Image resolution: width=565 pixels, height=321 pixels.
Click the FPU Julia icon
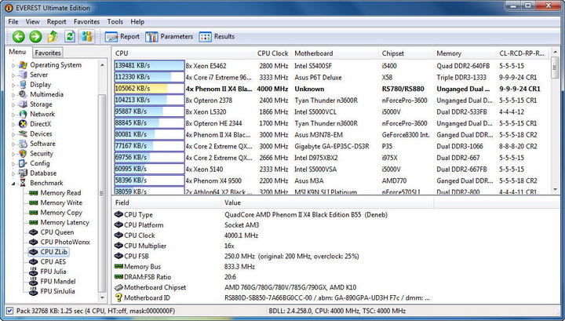[x=34, y=272]
